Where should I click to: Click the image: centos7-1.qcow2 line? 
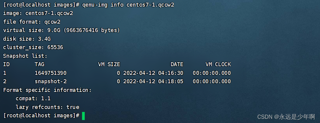pyautogui.click(x=38, y=13)
